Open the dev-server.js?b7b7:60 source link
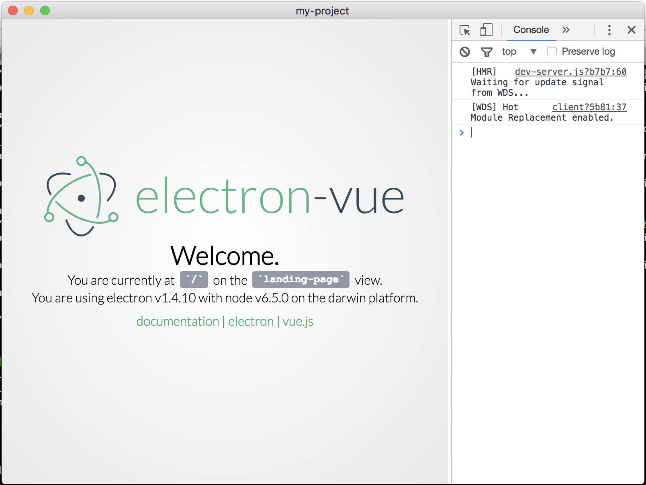Screen dimensions: 646x485 [x=570, y=72]
